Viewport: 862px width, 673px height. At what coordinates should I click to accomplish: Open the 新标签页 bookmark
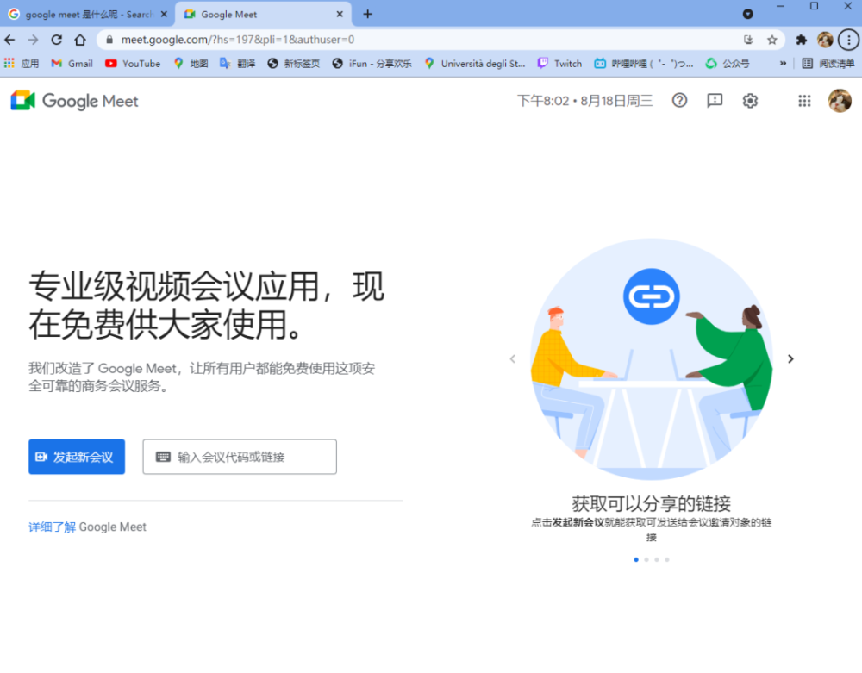point(294,64)
